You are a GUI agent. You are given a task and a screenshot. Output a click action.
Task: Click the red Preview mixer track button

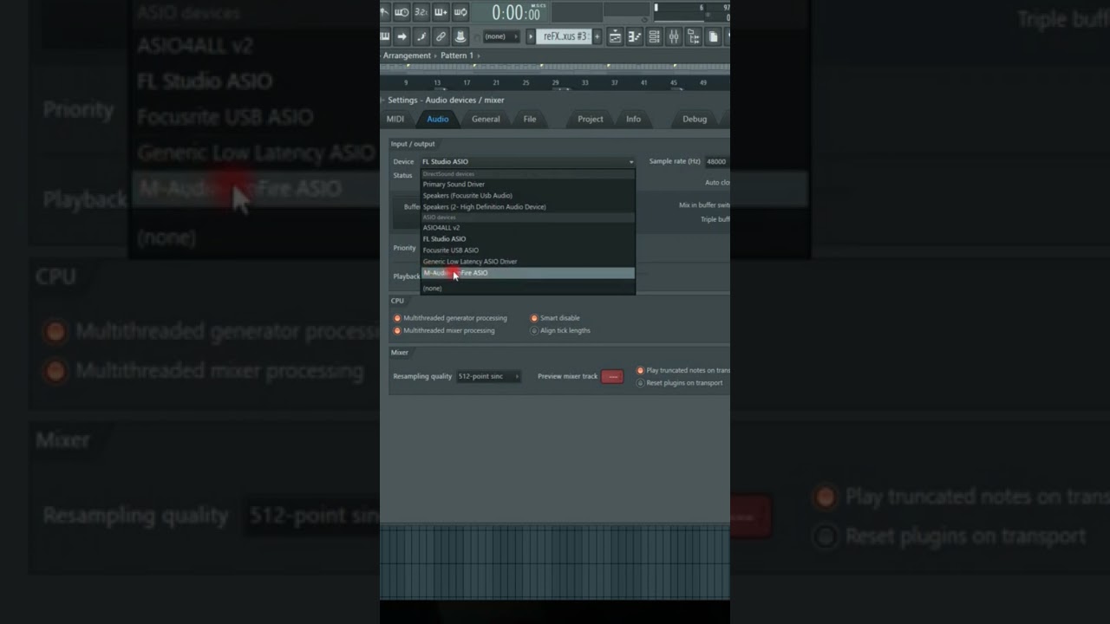[612, 376]
